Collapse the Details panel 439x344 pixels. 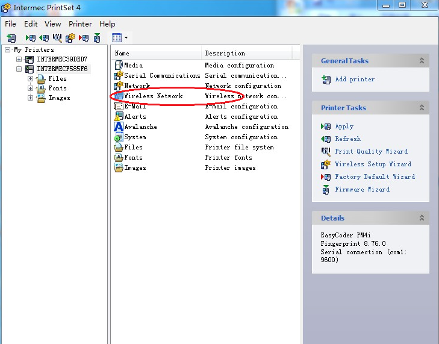(x=422, y=218)
